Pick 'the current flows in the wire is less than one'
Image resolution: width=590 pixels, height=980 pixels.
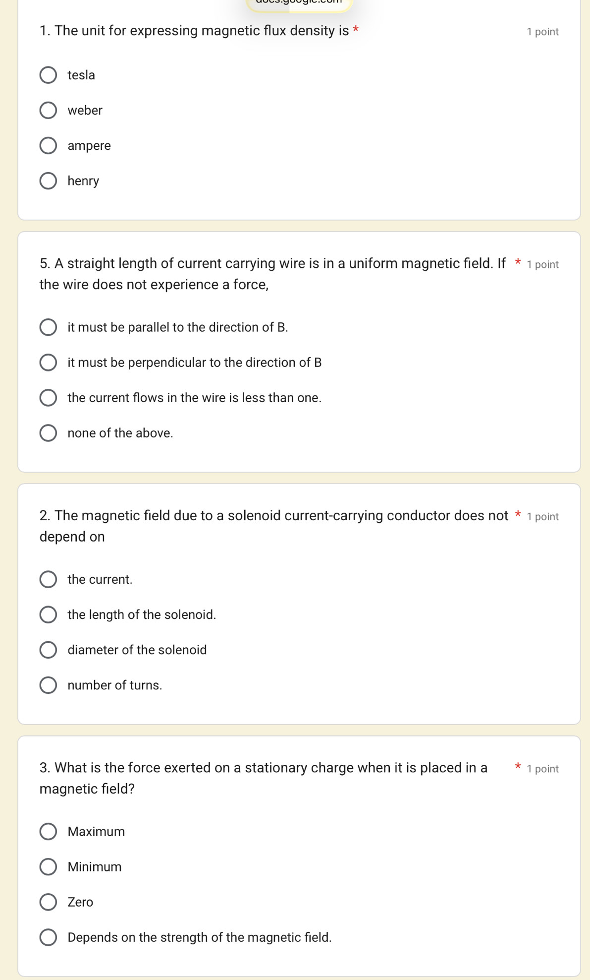tap(48, 398)
